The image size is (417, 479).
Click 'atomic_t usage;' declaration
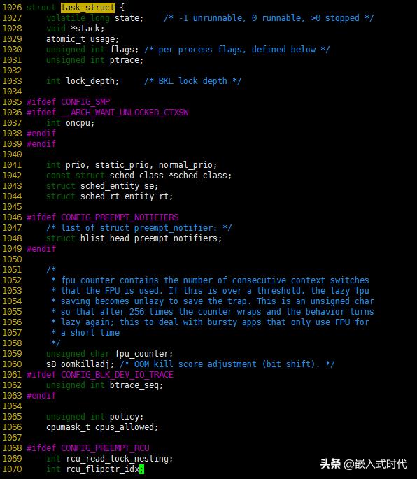point(83,39)
